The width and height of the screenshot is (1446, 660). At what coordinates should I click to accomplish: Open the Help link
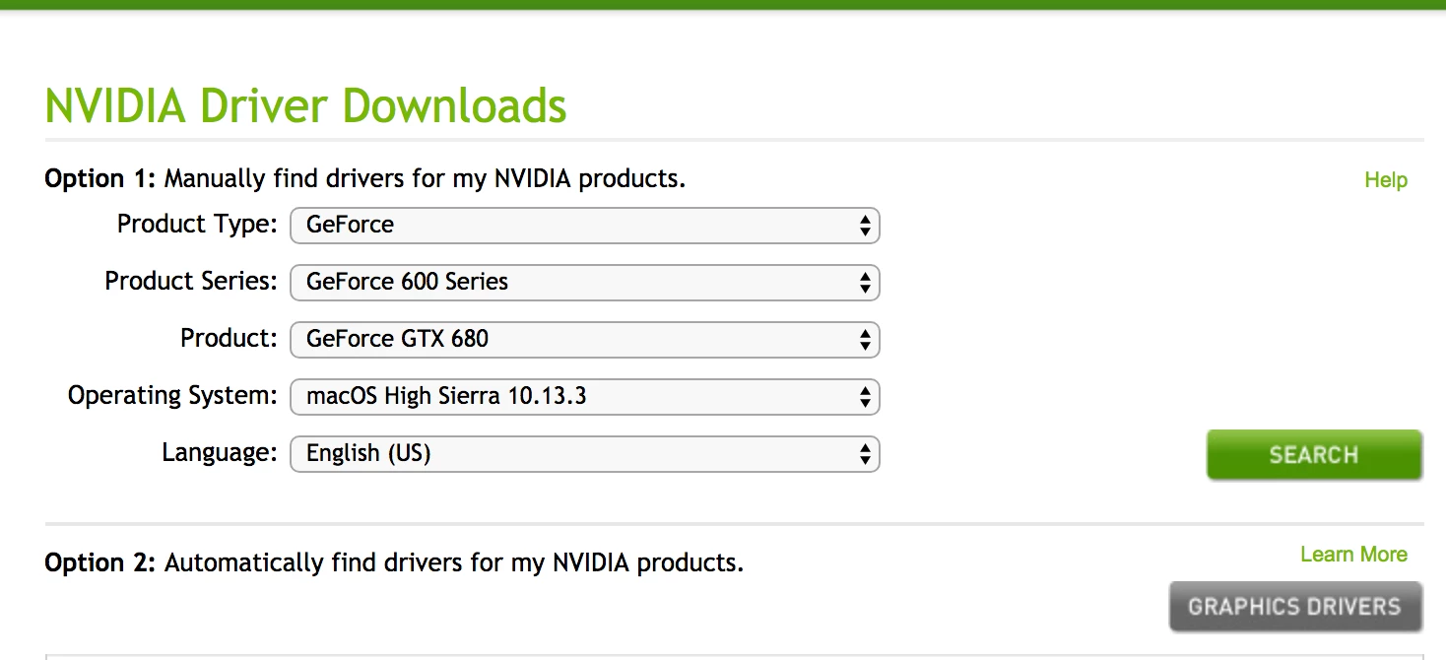coord(1386,180)
